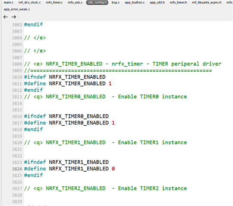Click the #endif on line 3818
This screenshot has height=206, width=233.
(x=33, y=129)
